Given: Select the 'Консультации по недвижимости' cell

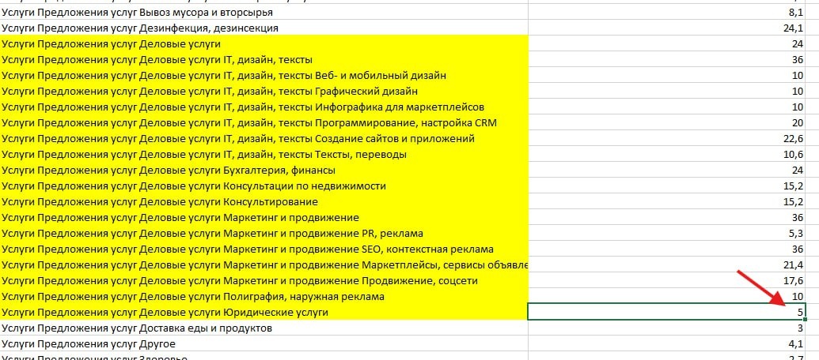Looking at the screenshot, I should tap(264, 186).
